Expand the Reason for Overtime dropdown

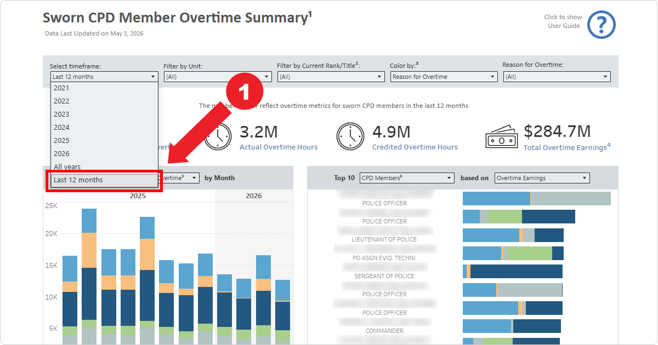click(x=557, y=77)
